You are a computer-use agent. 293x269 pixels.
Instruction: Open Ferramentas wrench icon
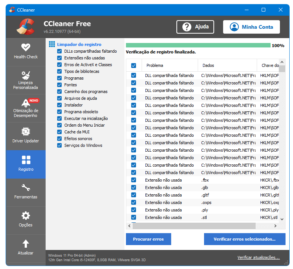coord(25,188)
